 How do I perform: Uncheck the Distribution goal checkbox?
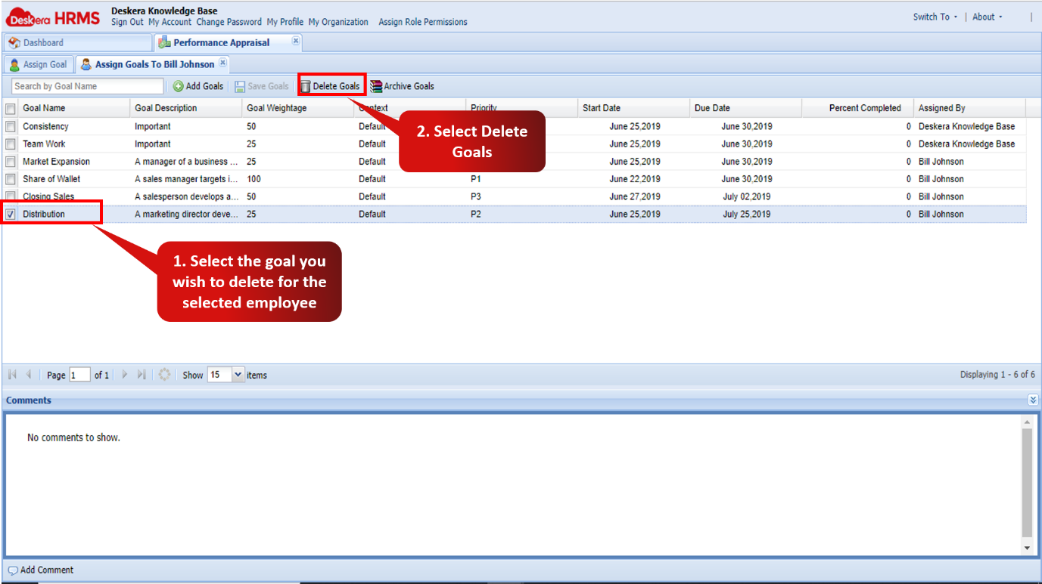(x=11, y=215)
